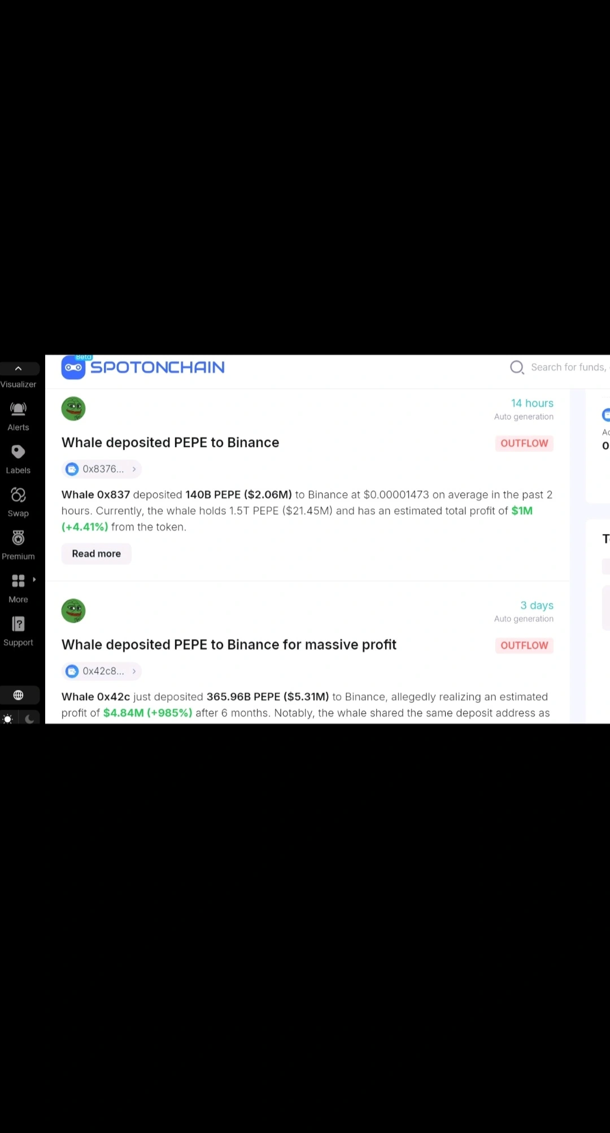Click bold Whale 0x42c text
This screenshot has width=610, height=1133.
coord(96,697)
